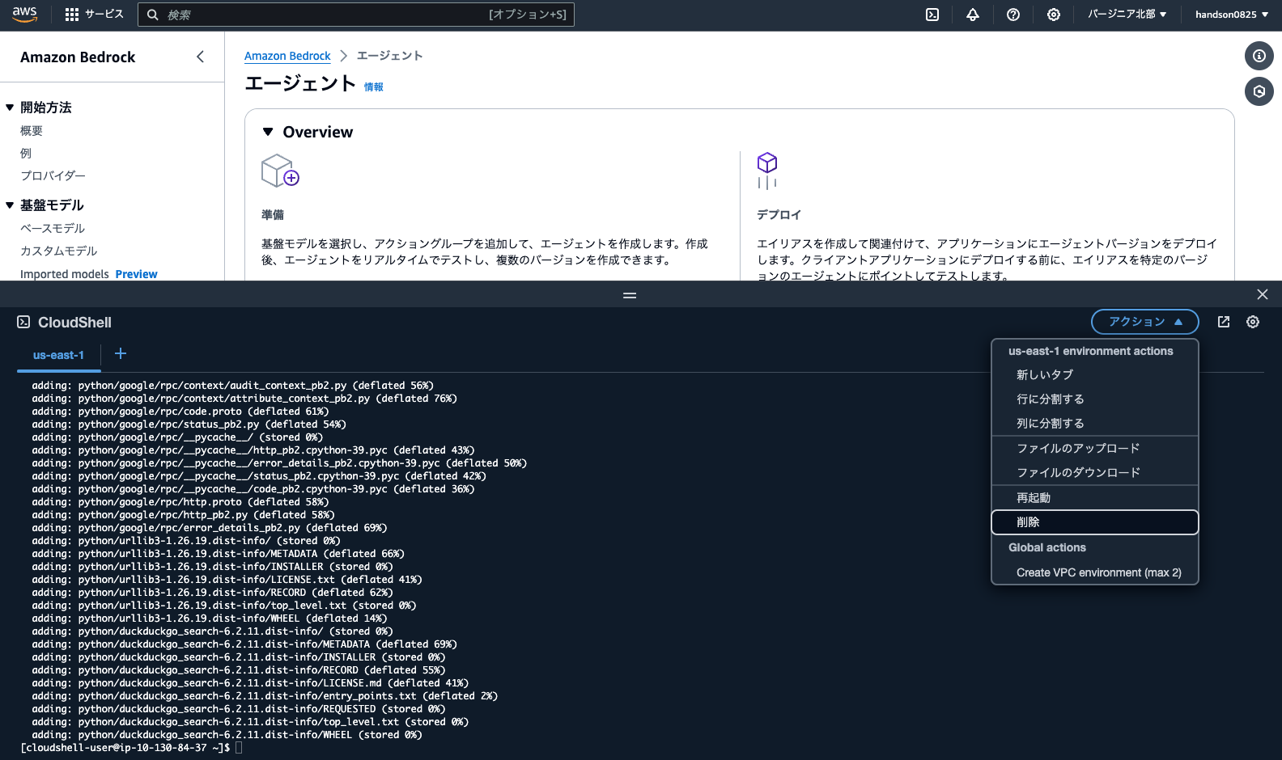
Task: Open カスタムモデル in the sidebar
Action: point(58,251)
